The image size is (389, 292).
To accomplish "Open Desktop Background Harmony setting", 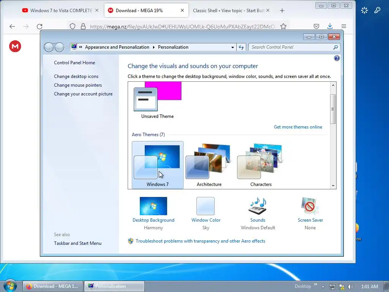I will (x=153, y=213).
